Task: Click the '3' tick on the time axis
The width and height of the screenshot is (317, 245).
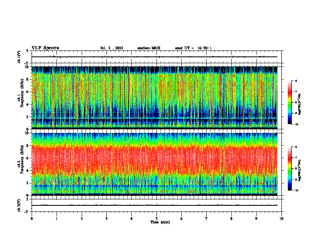Action: 106,219
